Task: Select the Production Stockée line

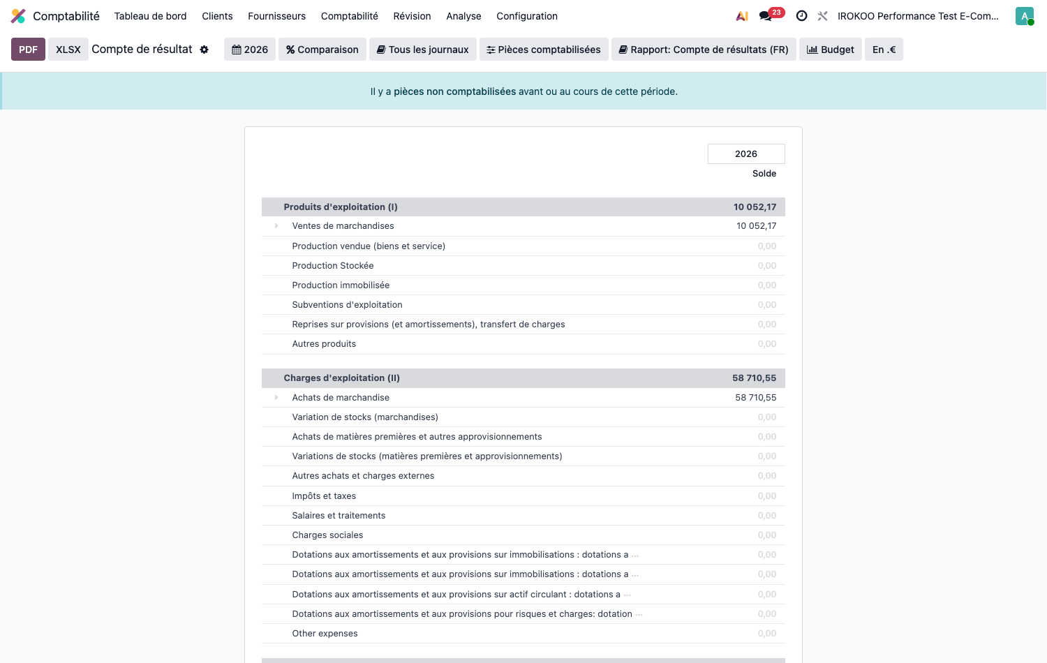Action: point(523,266)
